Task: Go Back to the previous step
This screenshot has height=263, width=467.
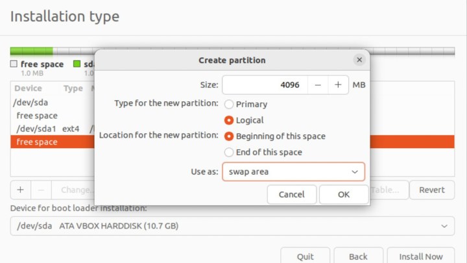Action: pos(358,256)
